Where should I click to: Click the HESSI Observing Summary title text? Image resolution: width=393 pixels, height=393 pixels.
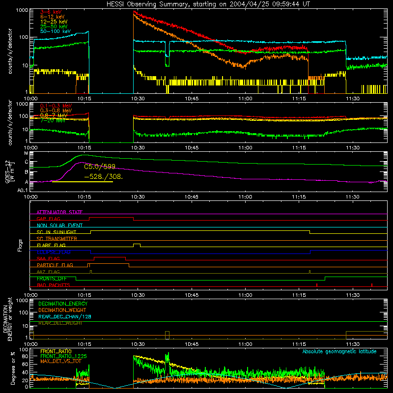pos(208,4)
